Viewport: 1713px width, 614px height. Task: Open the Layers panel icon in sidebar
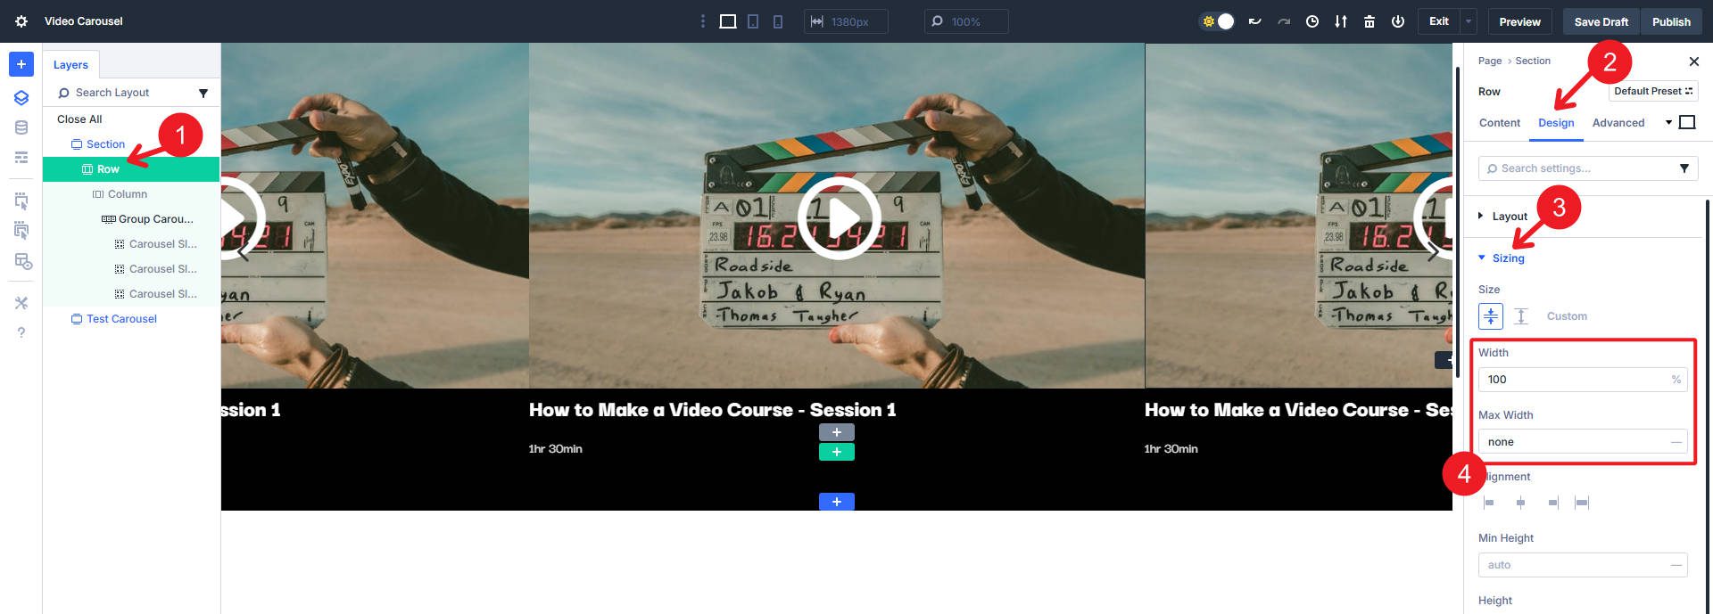point(21,98)
